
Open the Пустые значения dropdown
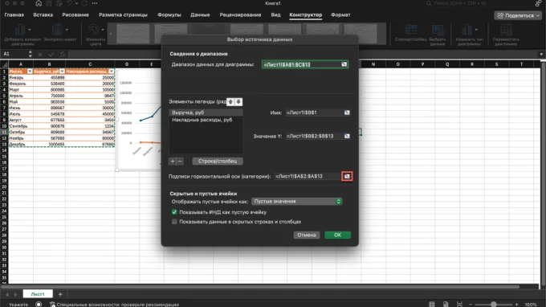tap(296, 202)
